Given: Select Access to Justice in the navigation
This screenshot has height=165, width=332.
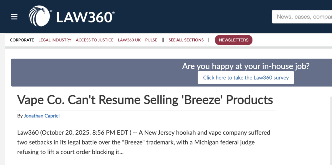Looking at the screenshot, I should (95, 40).
